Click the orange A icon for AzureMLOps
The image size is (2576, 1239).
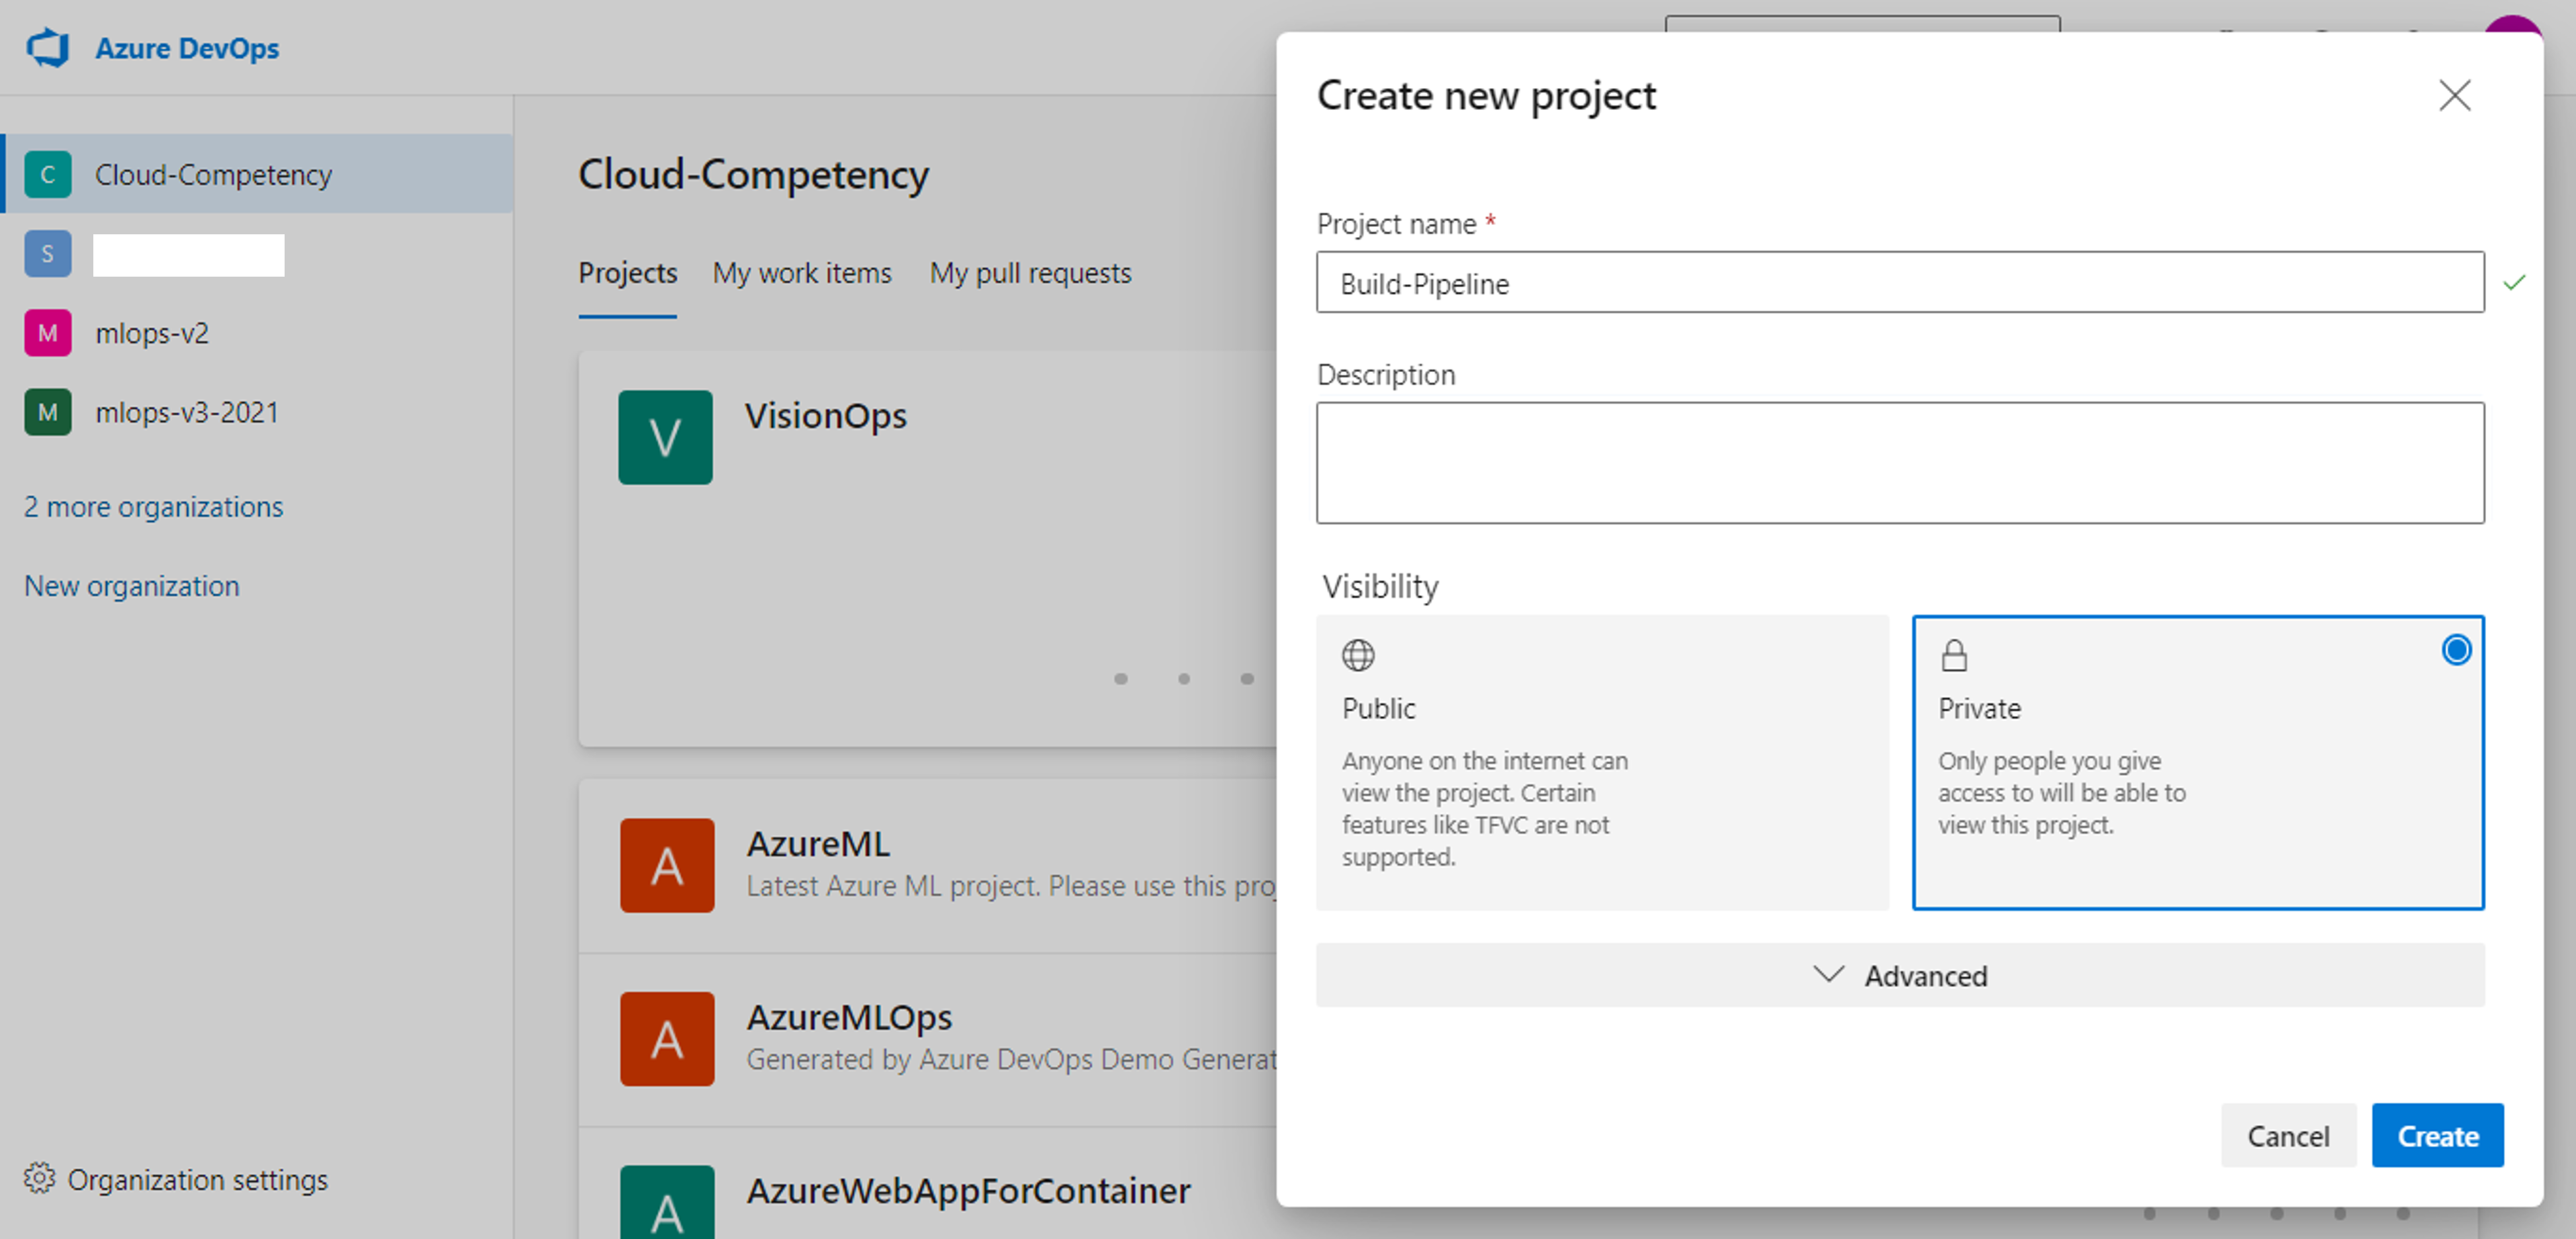click(667, 1038)
